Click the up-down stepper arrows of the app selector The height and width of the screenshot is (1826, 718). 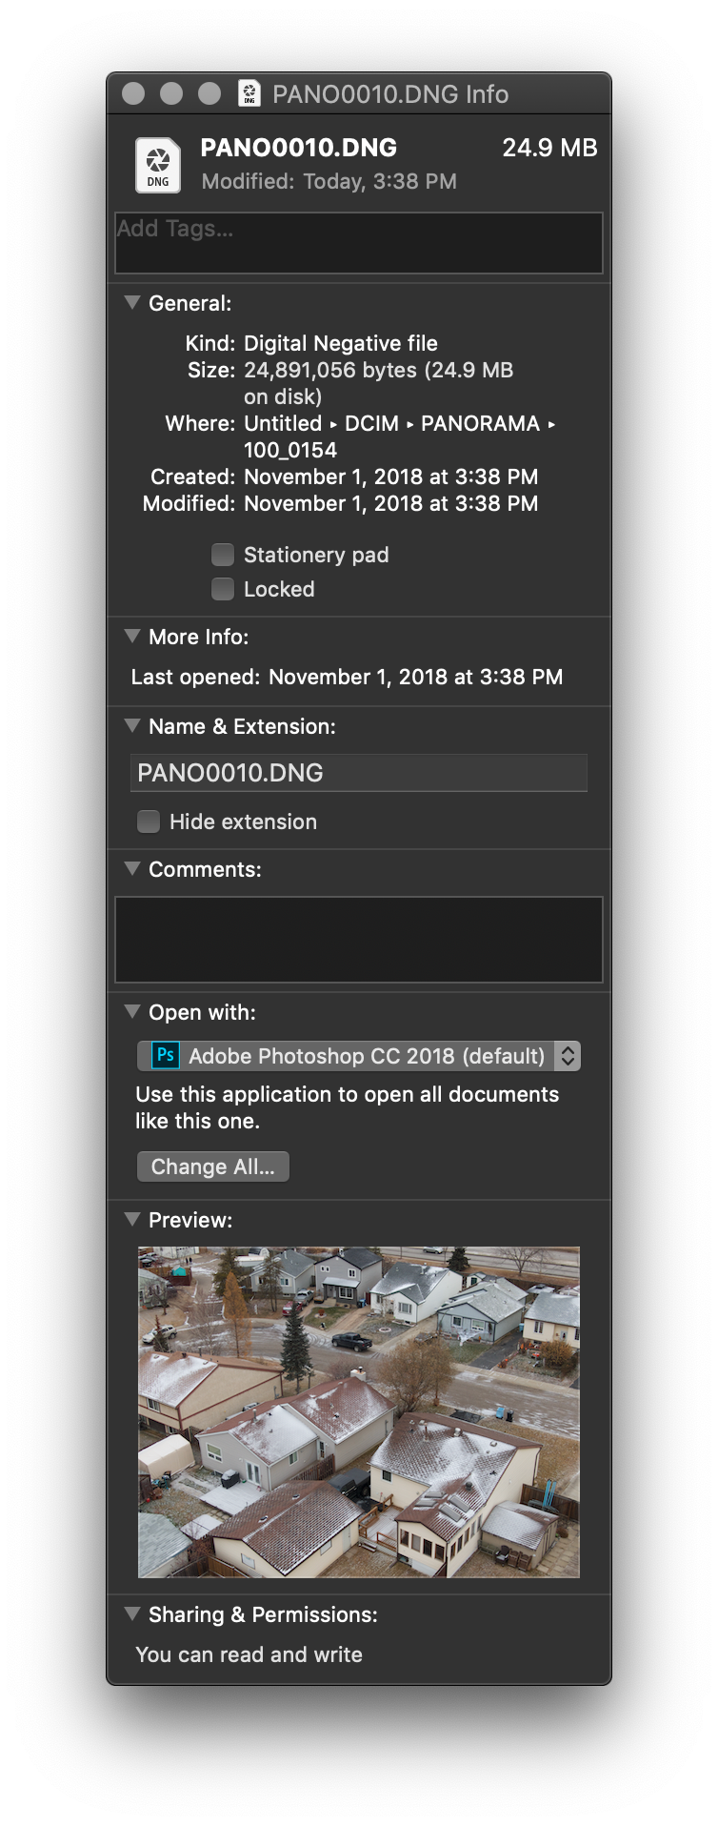568,1056
